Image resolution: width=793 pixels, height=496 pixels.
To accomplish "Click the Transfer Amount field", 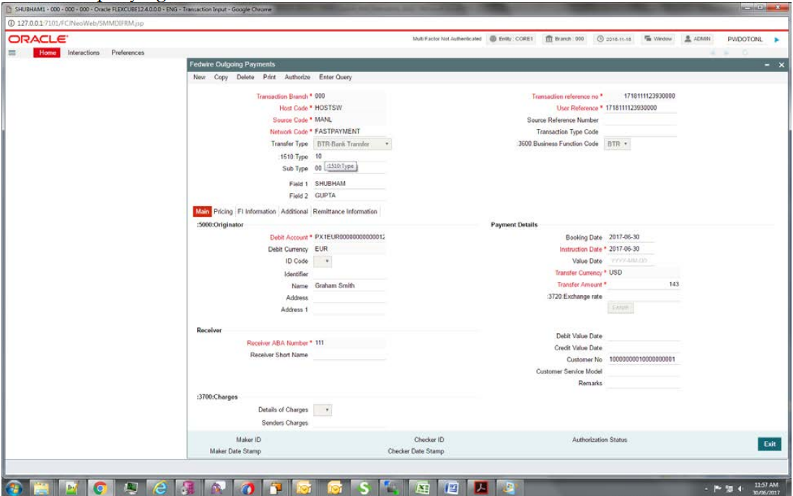I will pyautogui.click(x=644, y=284).
